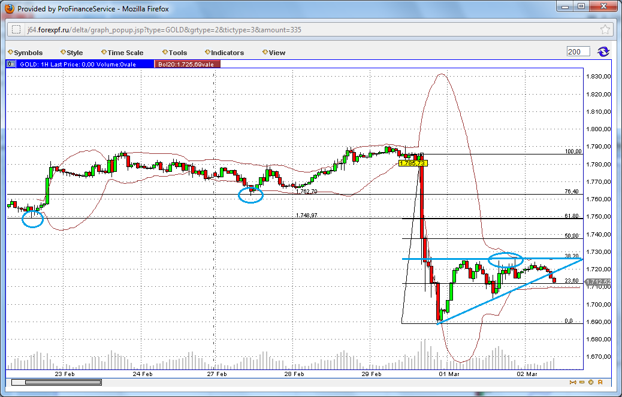Open the Indicators menu

(224, 53)
